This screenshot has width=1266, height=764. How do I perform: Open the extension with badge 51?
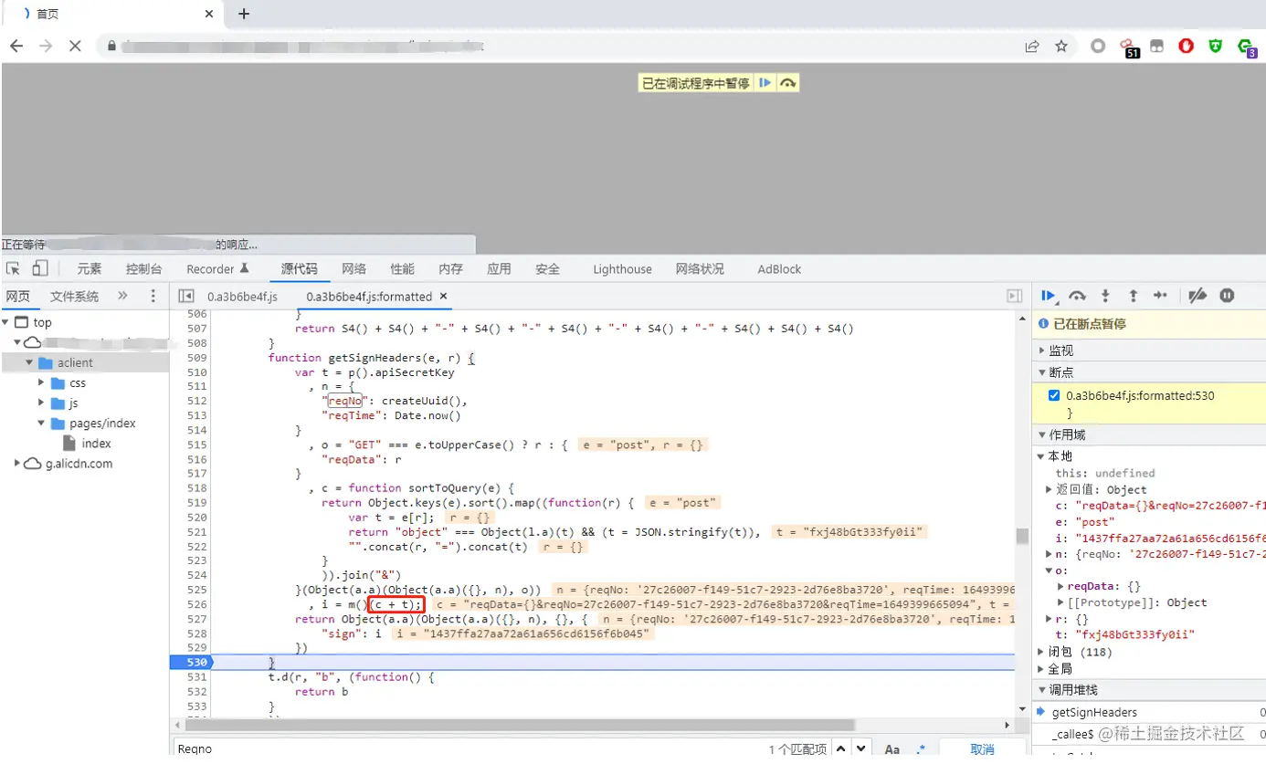pyautogui.click(x=1128, y=47)
